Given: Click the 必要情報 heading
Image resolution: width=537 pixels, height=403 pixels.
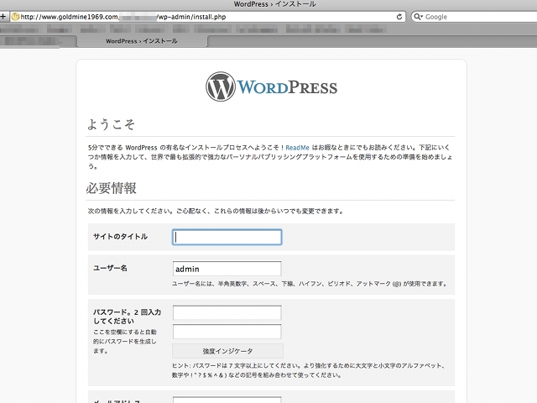Looking at the screenshot, I should [112, 188].
